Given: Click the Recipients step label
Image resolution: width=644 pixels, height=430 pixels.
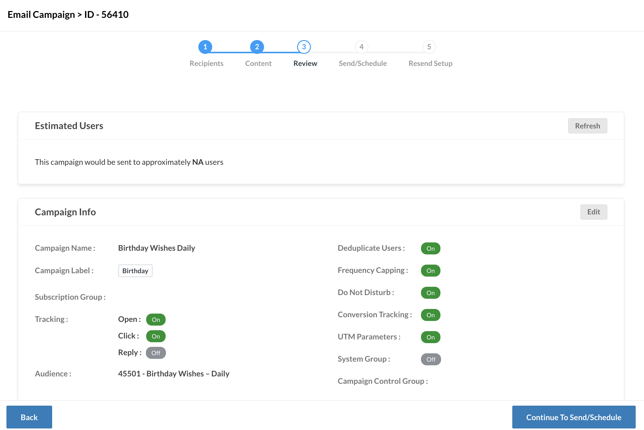Looking at the screenshot, I should (206, 63).
